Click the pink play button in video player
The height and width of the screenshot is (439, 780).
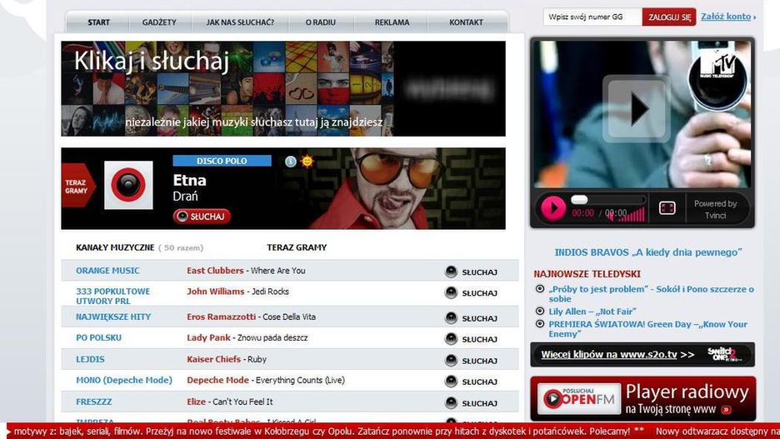pos(553,207)
